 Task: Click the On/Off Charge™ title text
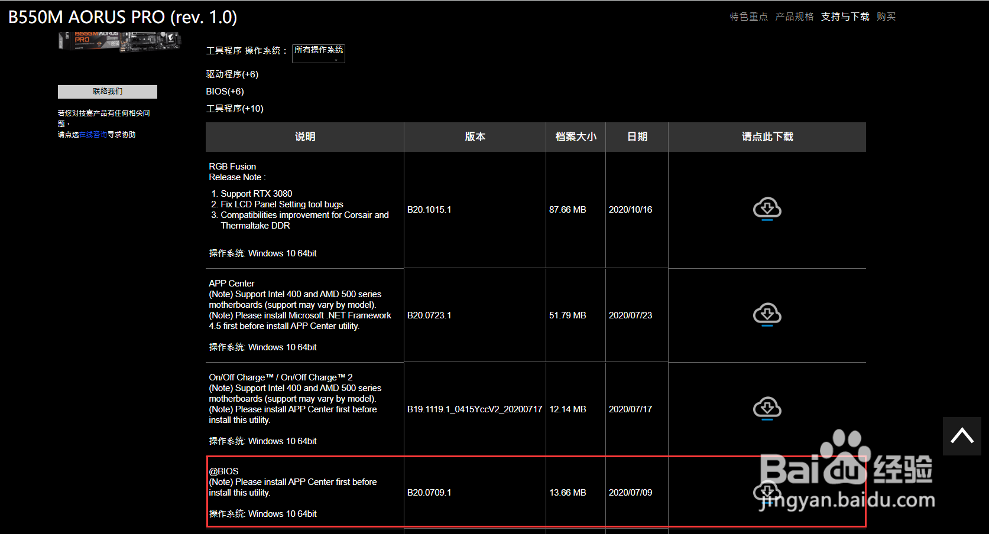pos(281,377)
